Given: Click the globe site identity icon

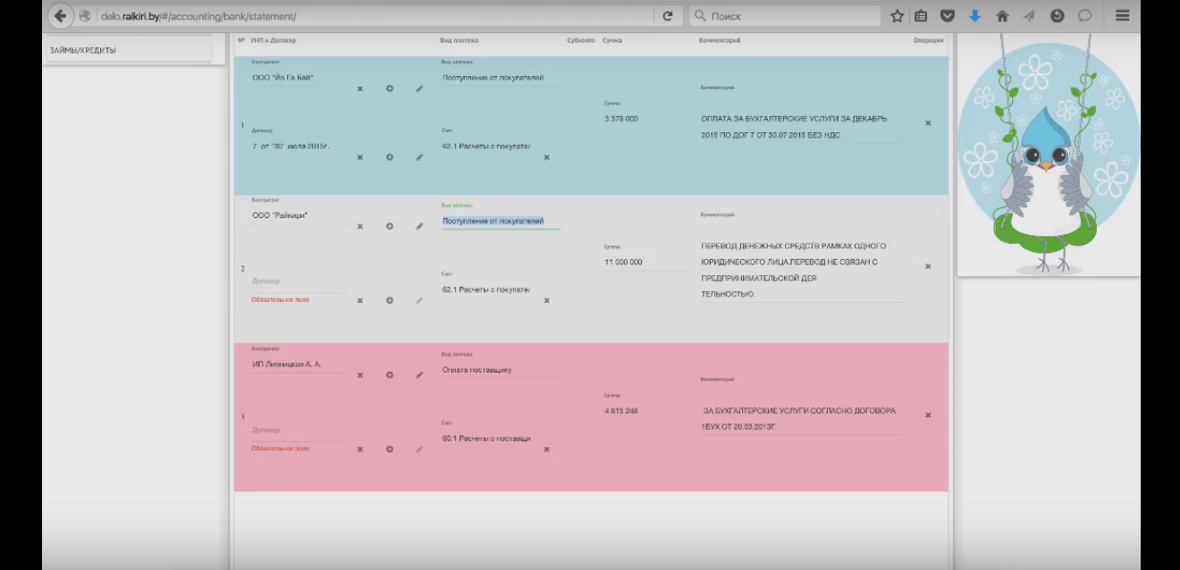Looking at the screenshot, I should pos(85,16).
